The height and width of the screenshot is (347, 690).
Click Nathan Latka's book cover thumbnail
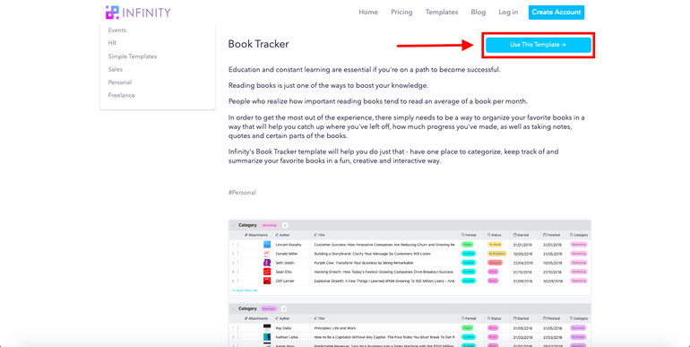coord(267,337)
